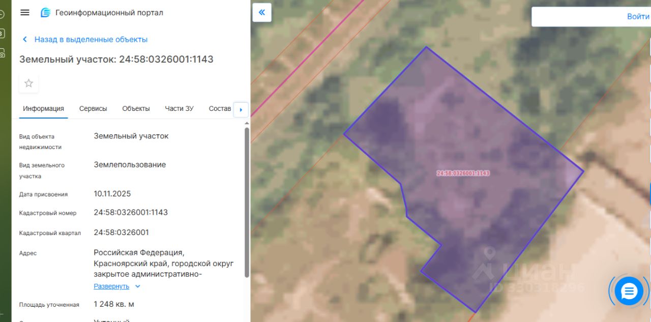Click parcel label 24:58:0326001:1143 on map
Image resolution: width=651 pixels, height=322 pixels.
463,173
